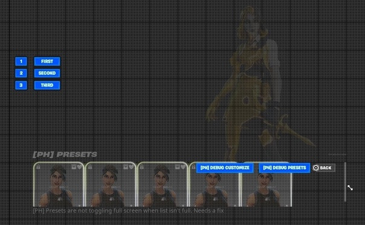Click the blue number 1 button

coord(21,61)
